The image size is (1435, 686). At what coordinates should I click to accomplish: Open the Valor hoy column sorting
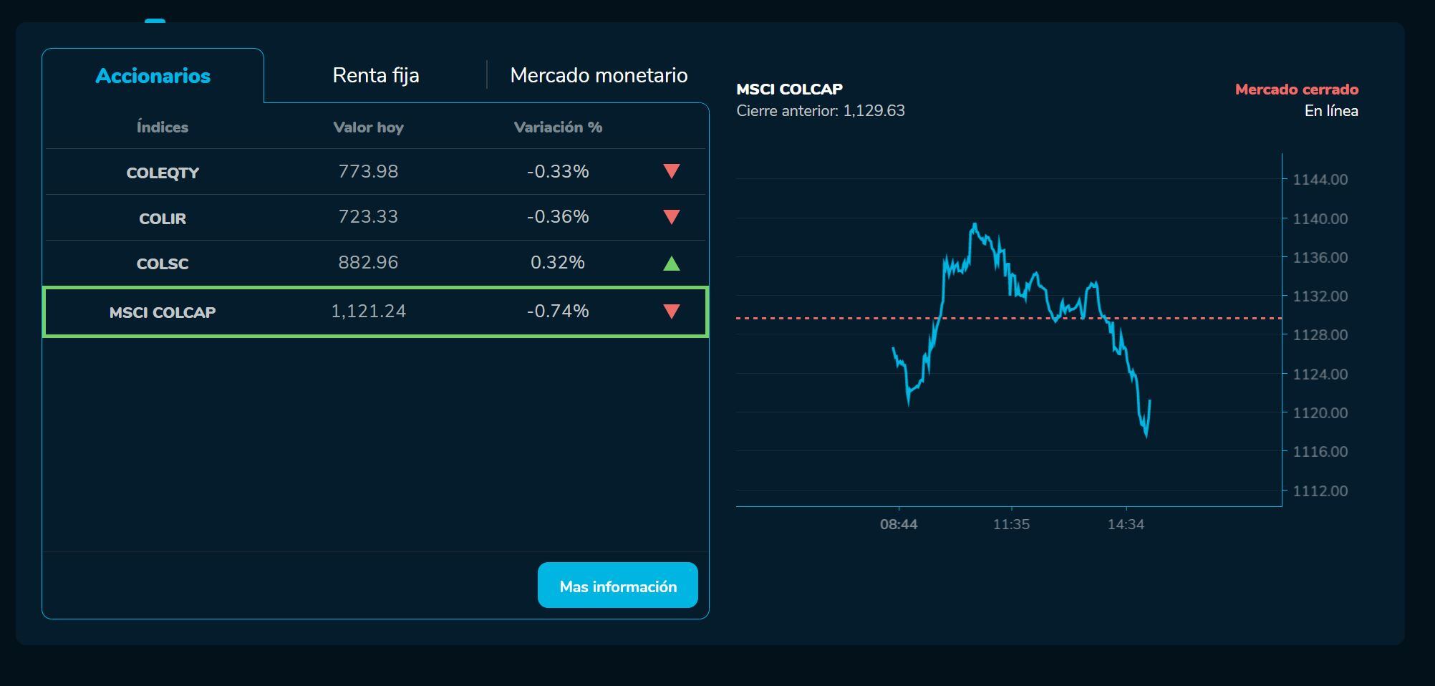(x=368, y=127)
